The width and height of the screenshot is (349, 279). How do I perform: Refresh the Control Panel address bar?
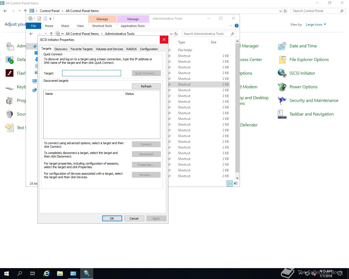click(285, 11)
